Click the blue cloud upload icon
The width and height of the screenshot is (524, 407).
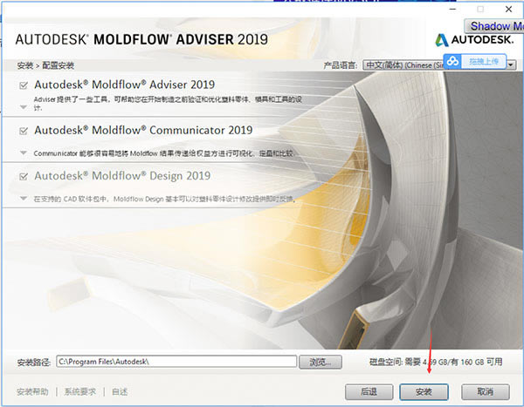pos(452,61)
